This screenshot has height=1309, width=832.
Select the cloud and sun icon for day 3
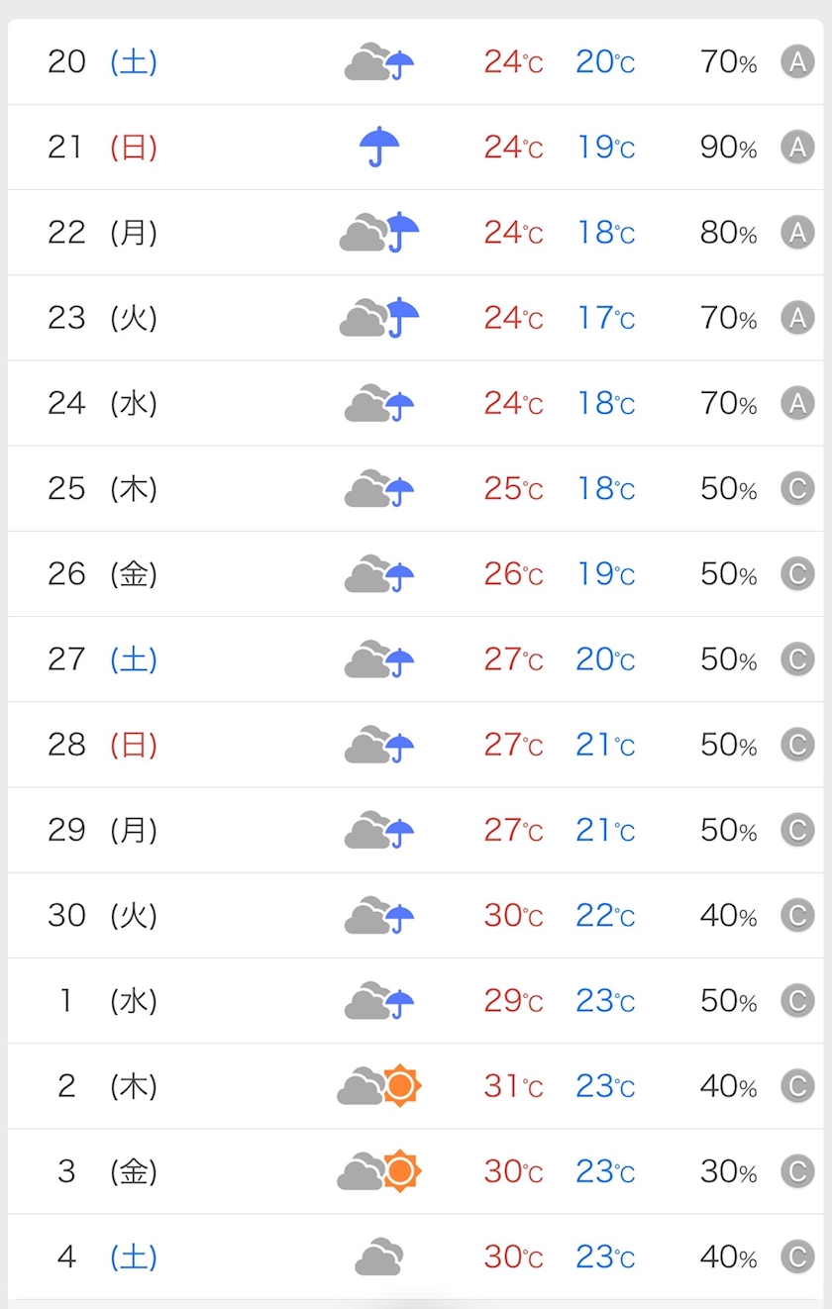379,1171
